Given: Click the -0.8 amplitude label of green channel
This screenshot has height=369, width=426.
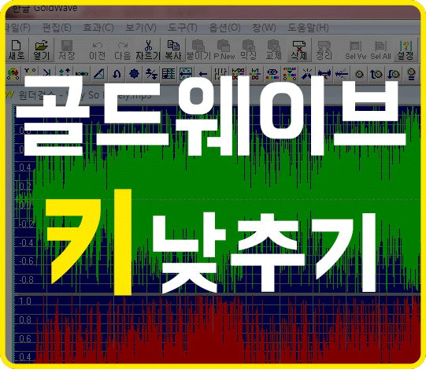Looking at the screenshot, I should [x=26, y=279].
